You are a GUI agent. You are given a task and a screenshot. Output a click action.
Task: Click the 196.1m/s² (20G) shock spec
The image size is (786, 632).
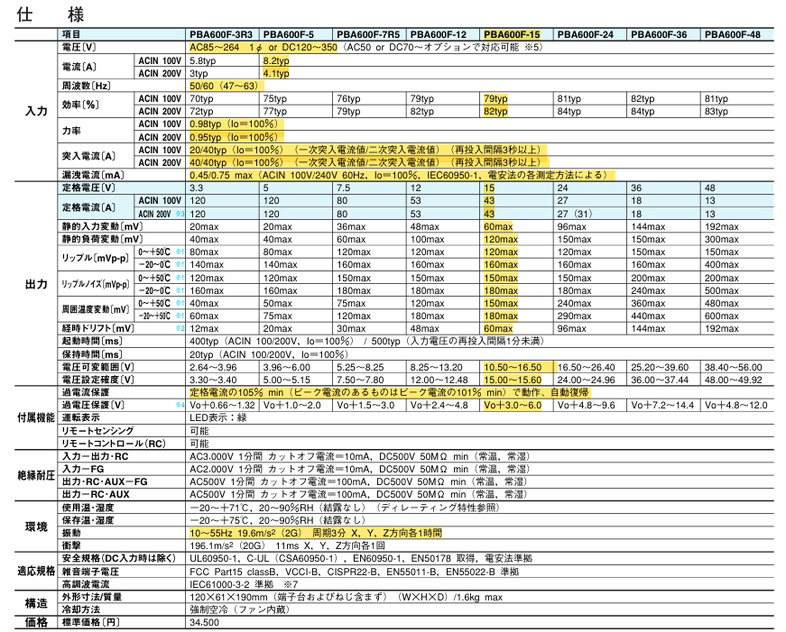click(x=287, y=545)
